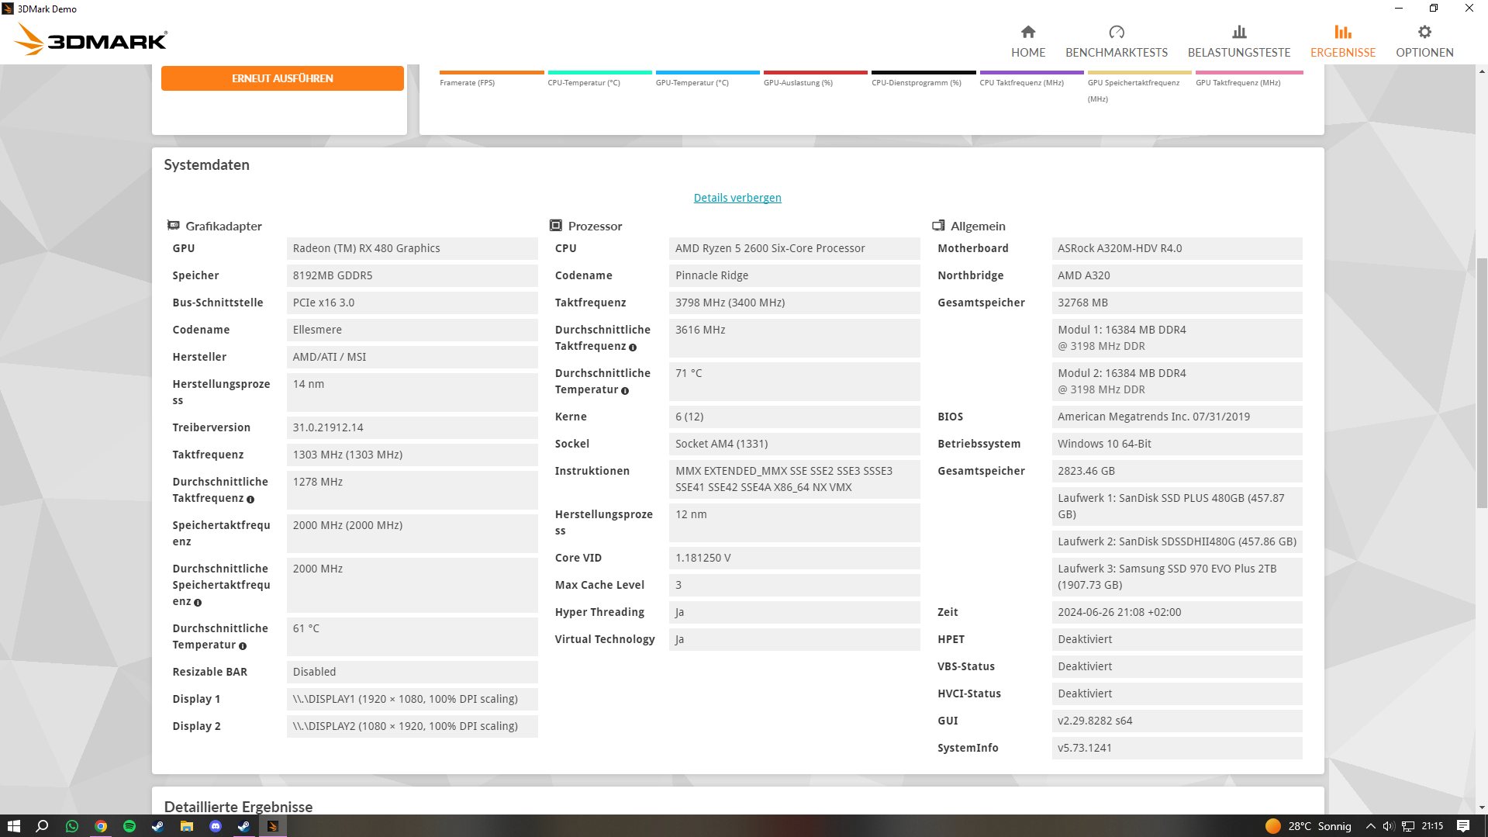1488x837 pixels.
Task: Select Motherboard value ASRock A320M-HDV R4.0
Action: (x=1176, y=248)
